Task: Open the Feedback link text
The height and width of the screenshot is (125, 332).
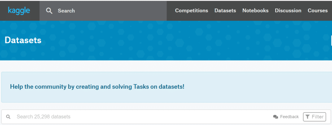Action: (x=289, y=117)
